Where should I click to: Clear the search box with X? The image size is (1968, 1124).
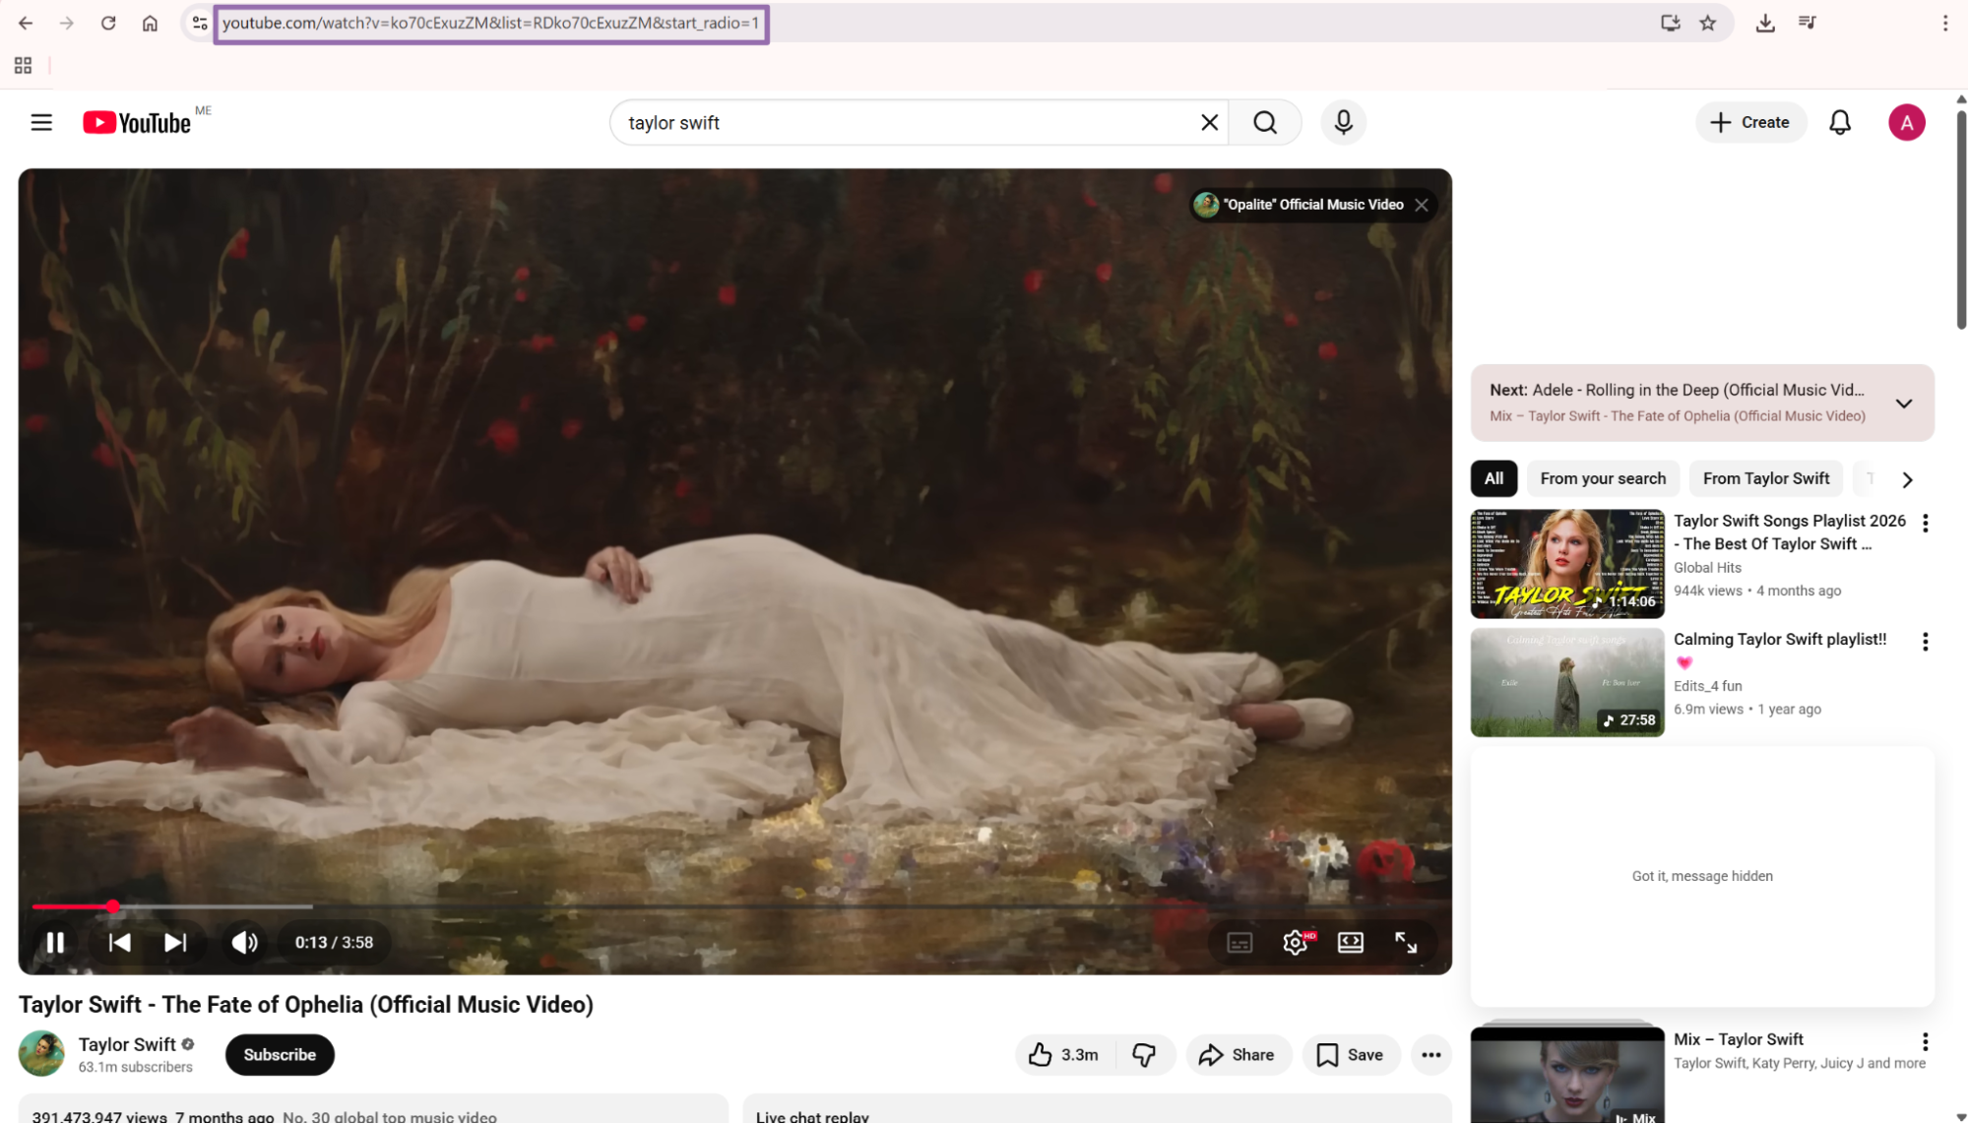pyautogui.click(x=1209, y=122)
